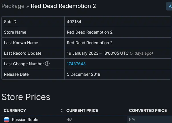
Task: Click the Last Known Name value cell
Action: point(118,43)
